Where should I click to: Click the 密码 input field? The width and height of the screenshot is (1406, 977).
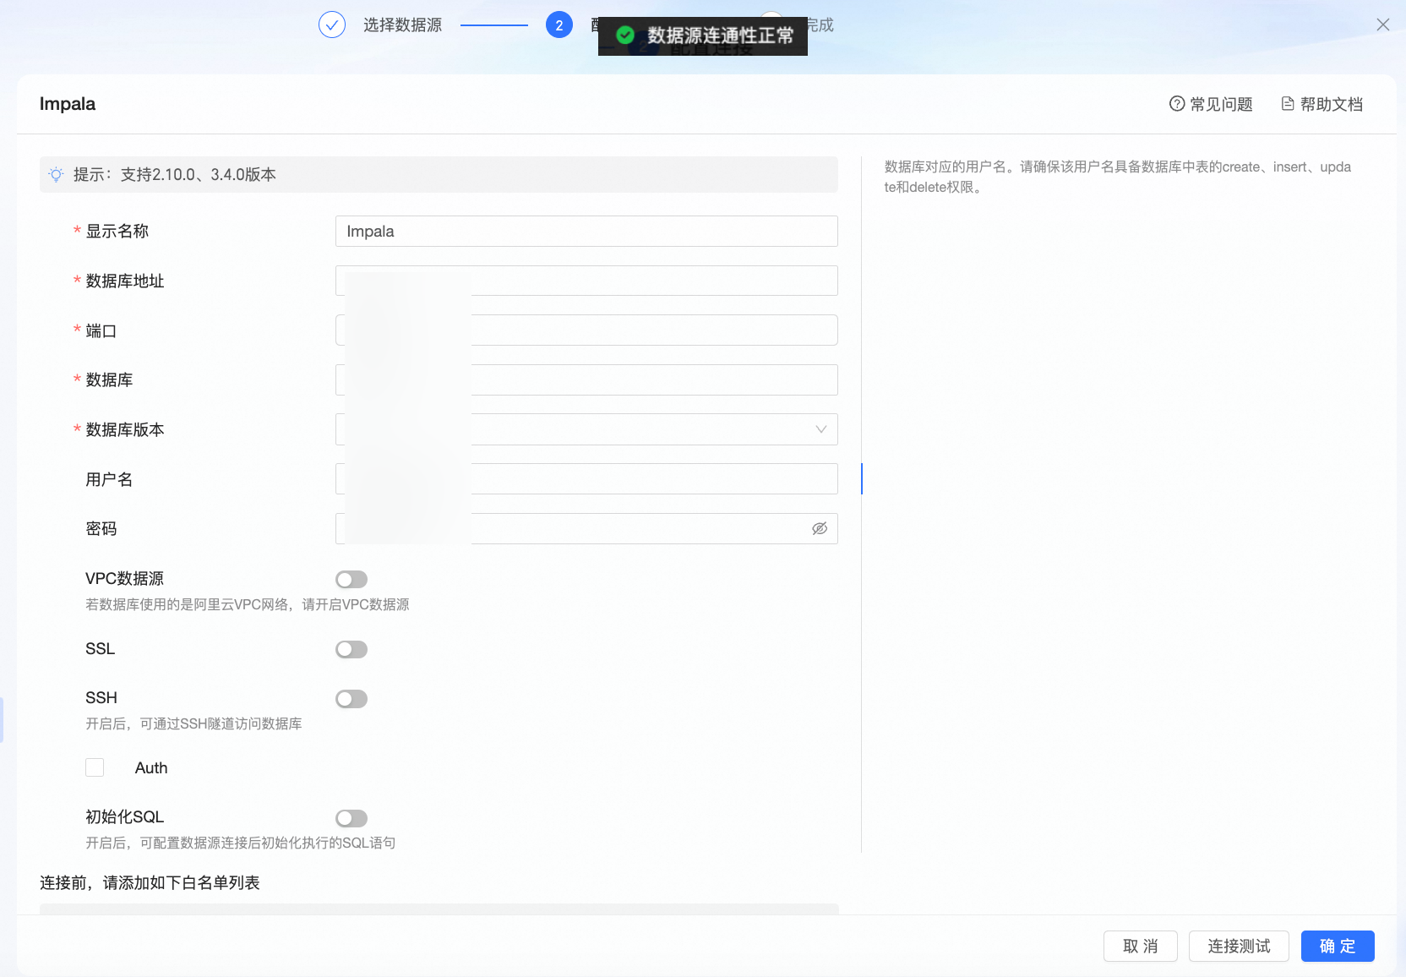pyautogui.click(x=586, y=529)
